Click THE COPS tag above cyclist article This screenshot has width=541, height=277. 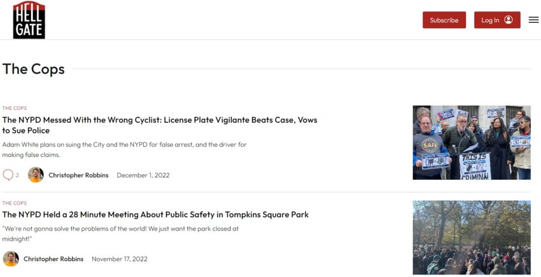[x=15, y=108]
